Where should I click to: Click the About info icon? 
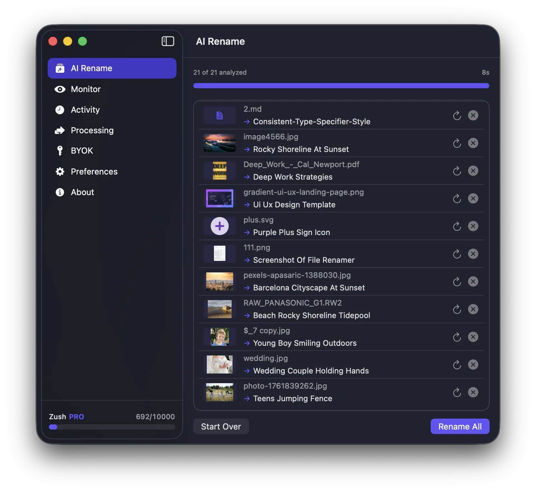tap(60, 192)
